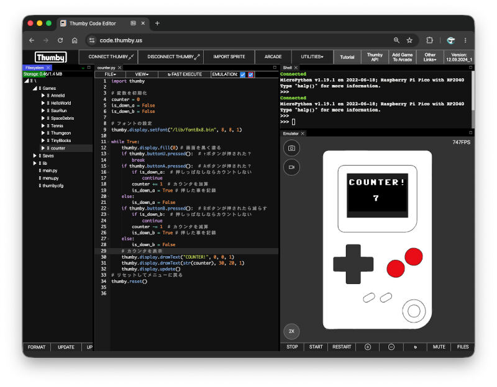This screenshot has width=497, height=387.
Task: Open the browser profile avatar
Action: pyautogui.click(x=451, y=40)
